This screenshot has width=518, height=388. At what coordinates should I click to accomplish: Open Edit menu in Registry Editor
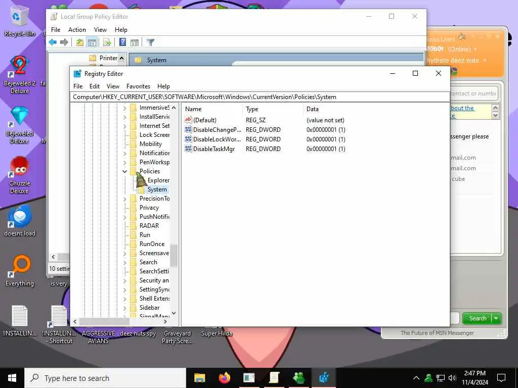(x=95, y=86)
